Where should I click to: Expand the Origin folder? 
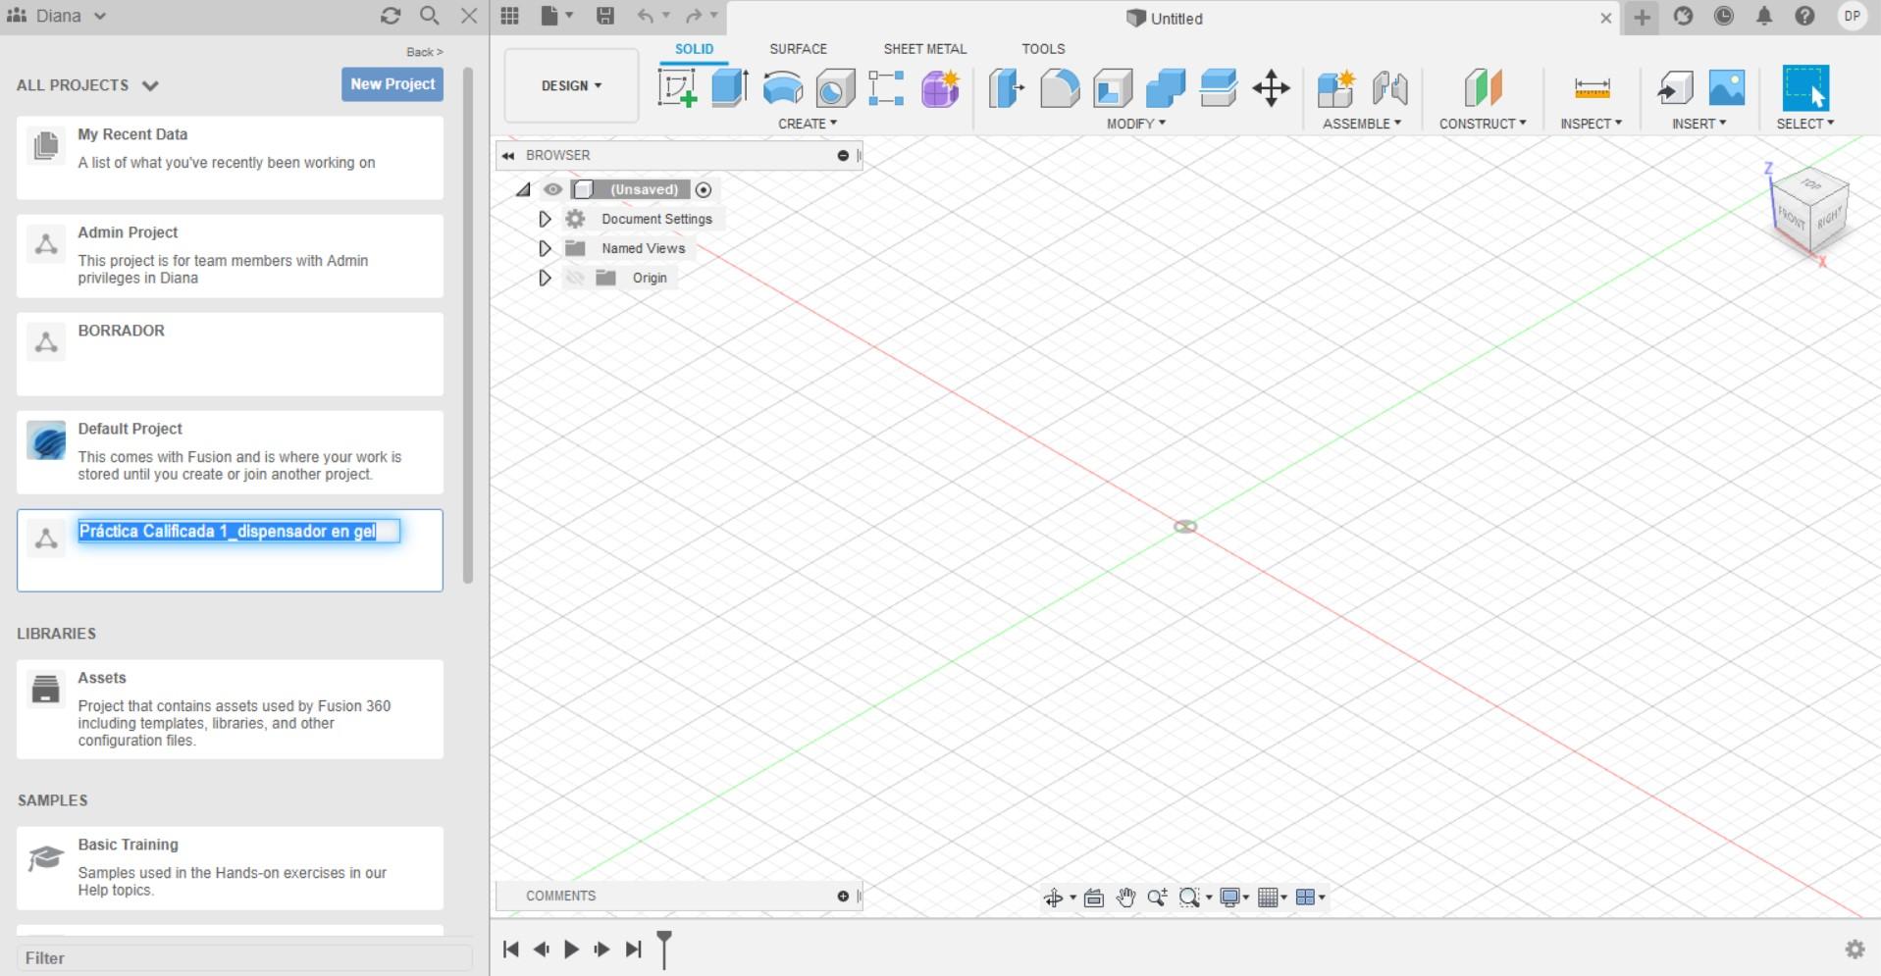tap(545, 278)
